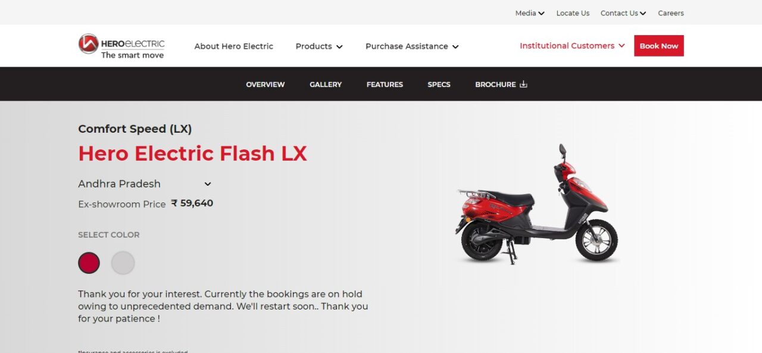Go to About Hero Electric page

tap(234, 46)
